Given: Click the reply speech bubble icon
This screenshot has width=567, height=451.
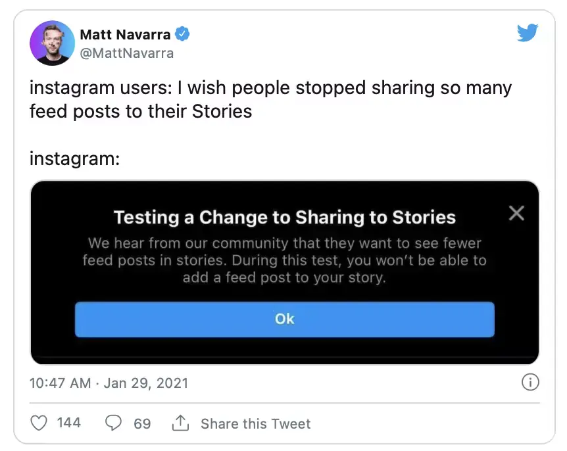Looking at the screenshot, I should (114, 423).
